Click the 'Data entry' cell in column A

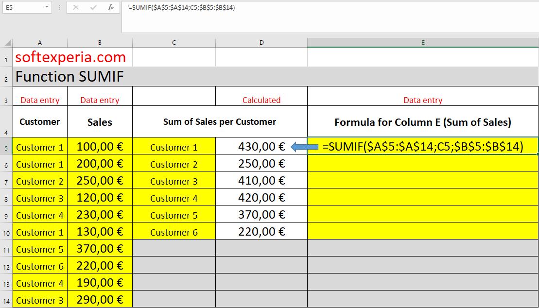pyautogui.click(x=40, y=96)
